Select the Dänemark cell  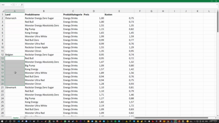tap(15, 87)
